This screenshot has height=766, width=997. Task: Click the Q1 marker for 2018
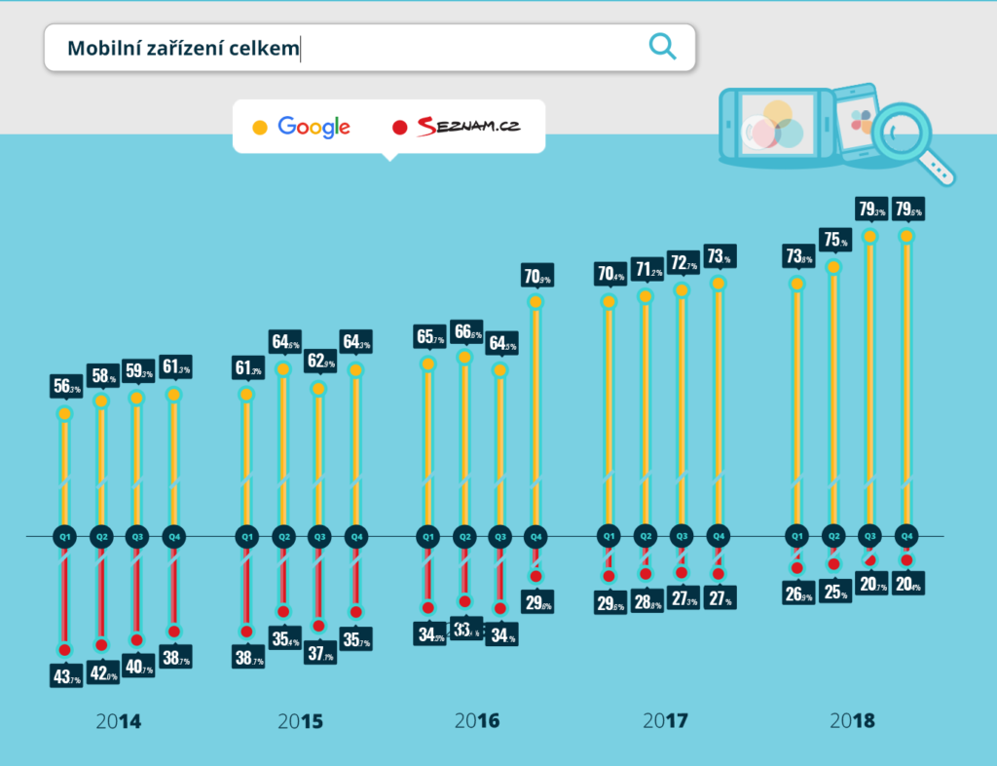pos(796,536)
